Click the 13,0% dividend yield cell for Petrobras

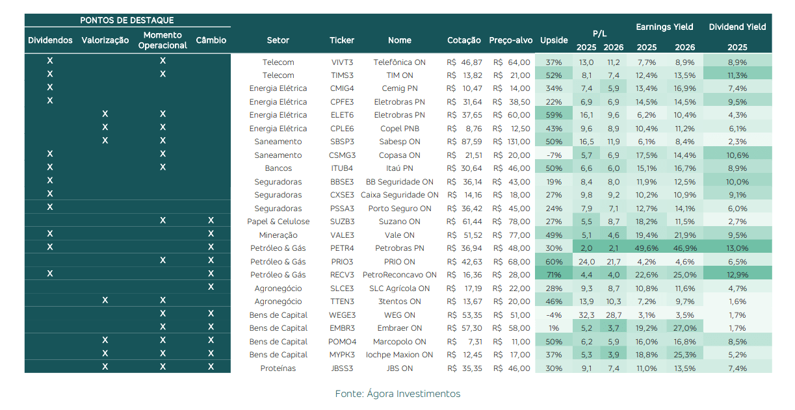737,248
